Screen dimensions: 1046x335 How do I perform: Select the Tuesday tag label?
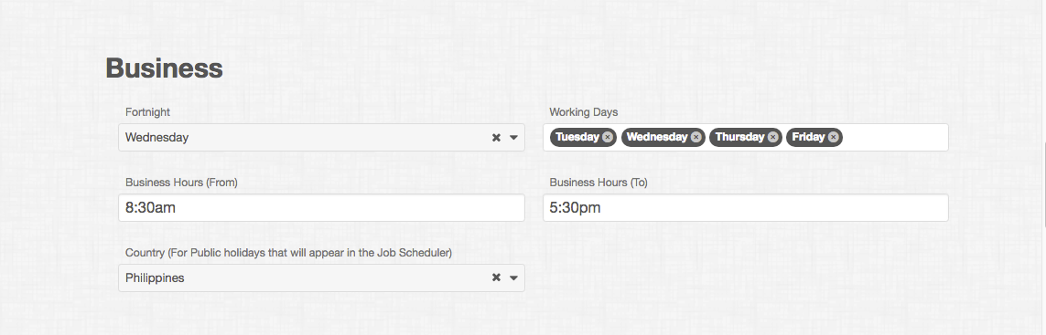[577, 137]
